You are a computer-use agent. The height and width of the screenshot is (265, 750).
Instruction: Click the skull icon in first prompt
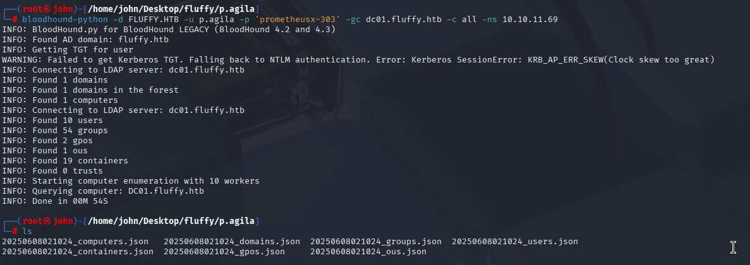click(x=46, y=9)
